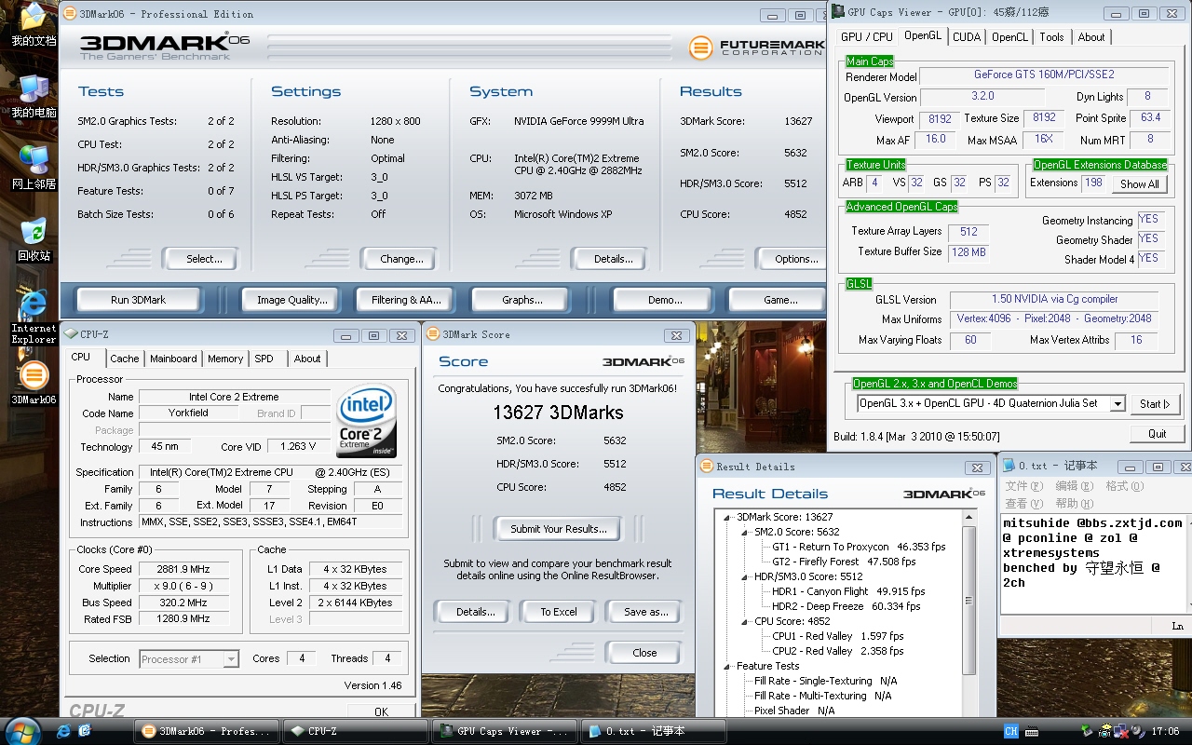Open the Processor #1 selection dropdown
The height and width of the screenshot is (745, 1192).
coord(231,659)
